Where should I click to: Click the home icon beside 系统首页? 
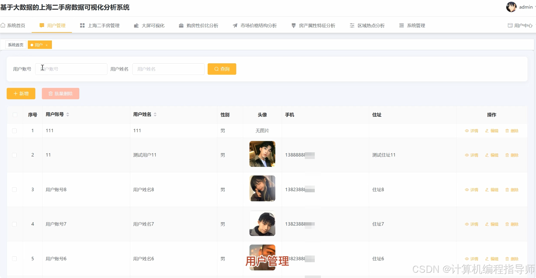tap(3, 25)
